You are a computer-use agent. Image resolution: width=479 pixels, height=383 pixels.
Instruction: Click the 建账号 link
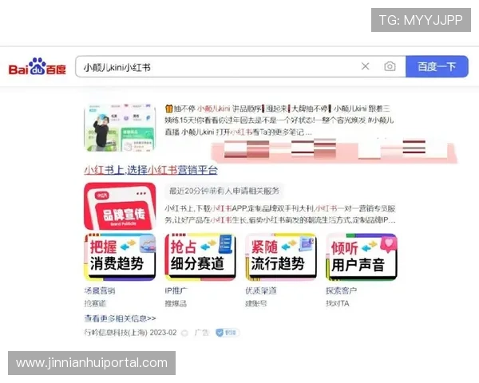pyautogui.click(x=256, y=303)
